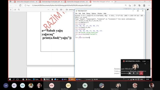Pin the PDF toolbar
The image size is (160, 90).
tap(148, 9)
